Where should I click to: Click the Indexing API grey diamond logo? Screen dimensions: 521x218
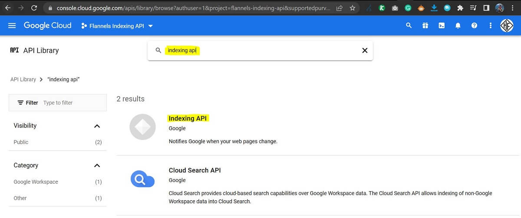tap(142, 127)
